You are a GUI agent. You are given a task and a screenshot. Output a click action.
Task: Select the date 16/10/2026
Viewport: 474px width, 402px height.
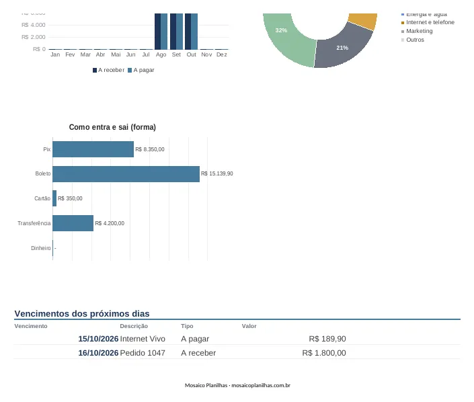(98, 353)
